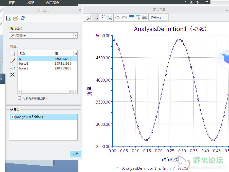Click the 关闭 button

click(75, 154)
